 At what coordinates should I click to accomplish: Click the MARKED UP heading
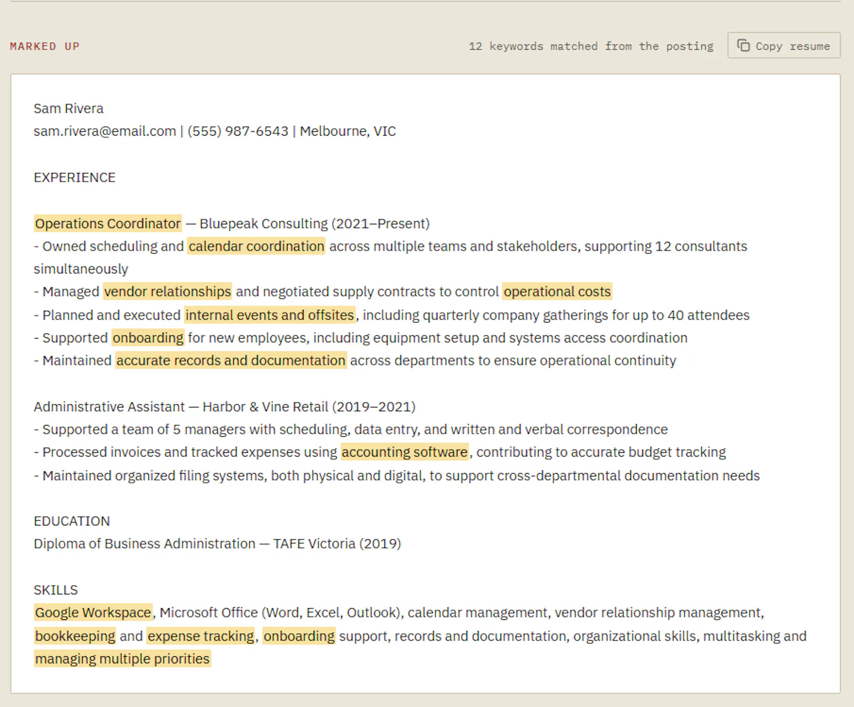44,46
